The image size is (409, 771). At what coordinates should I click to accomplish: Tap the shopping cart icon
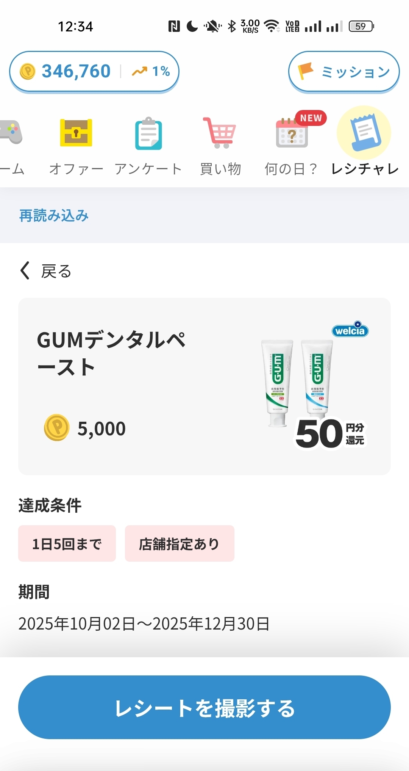(220, 133)
